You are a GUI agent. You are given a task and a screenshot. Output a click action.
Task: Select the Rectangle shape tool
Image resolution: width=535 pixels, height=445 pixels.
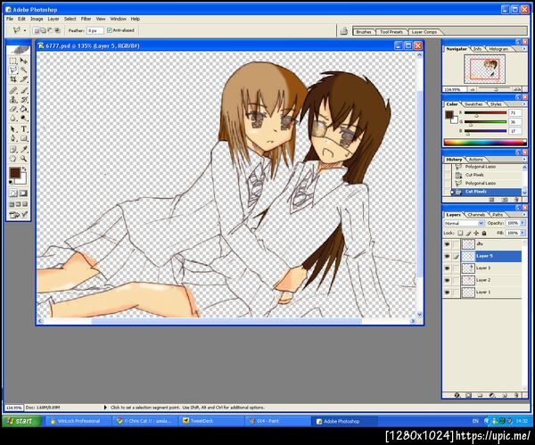pyautogui.click(x=23, y=138)
